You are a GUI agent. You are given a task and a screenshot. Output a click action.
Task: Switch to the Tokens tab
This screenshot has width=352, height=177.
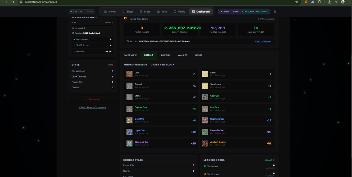[x=165, y=55]
